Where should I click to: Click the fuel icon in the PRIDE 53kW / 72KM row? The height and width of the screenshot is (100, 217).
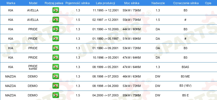click(x=55, y=48)
